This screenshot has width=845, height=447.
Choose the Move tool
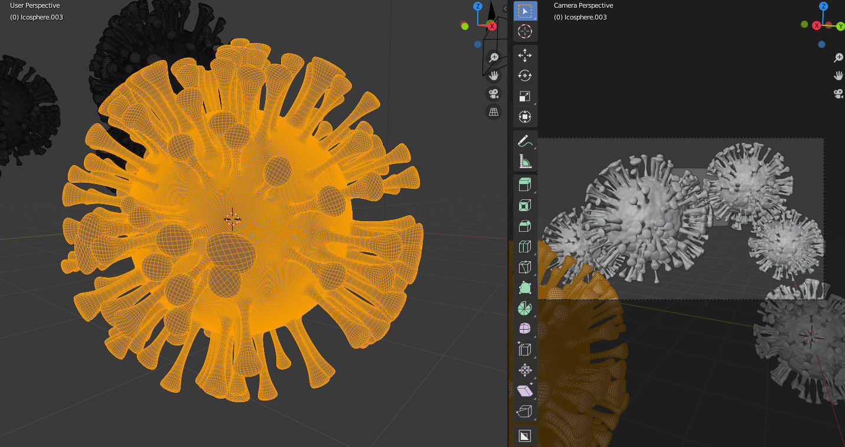point(525,55)
